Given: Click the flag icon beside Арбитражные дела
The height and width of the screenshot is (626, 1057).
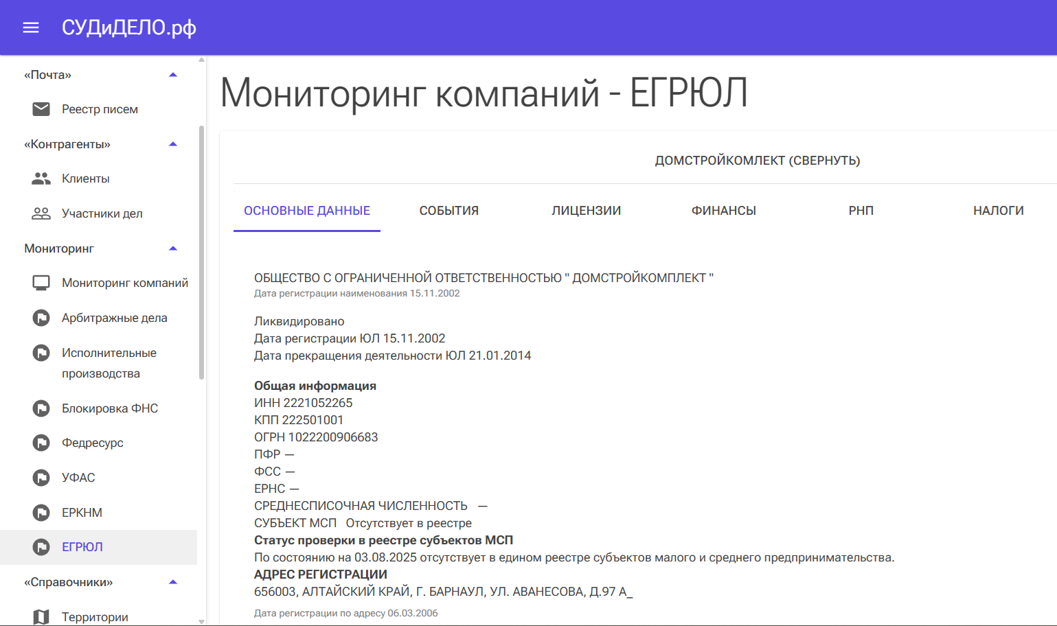Looking at the screenshot, I should pyautogui.click(x=41, y=318).
